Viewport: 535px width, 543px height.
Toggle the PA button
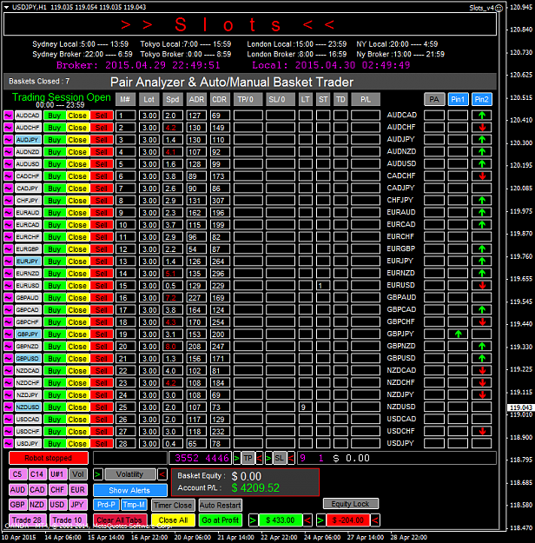(434, 99)
